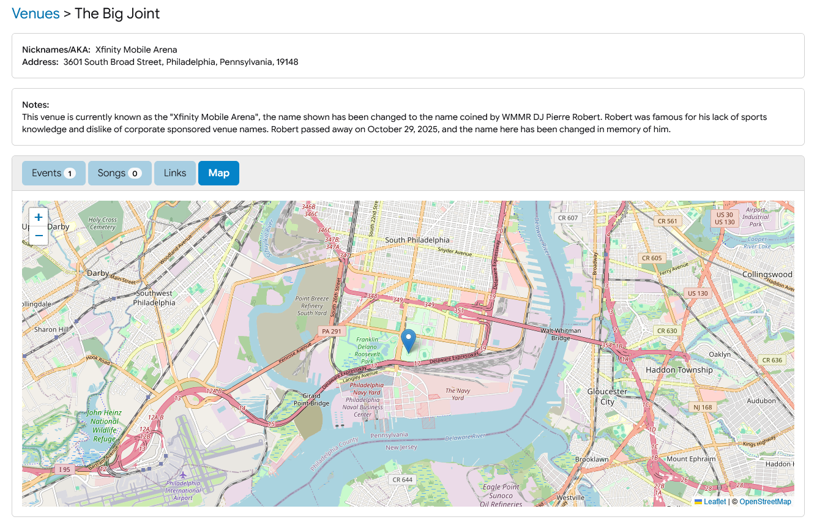Screen dimensions: 817x525
Task: Click the Leaflet flag icon
Action: click(x=698, y=502)
